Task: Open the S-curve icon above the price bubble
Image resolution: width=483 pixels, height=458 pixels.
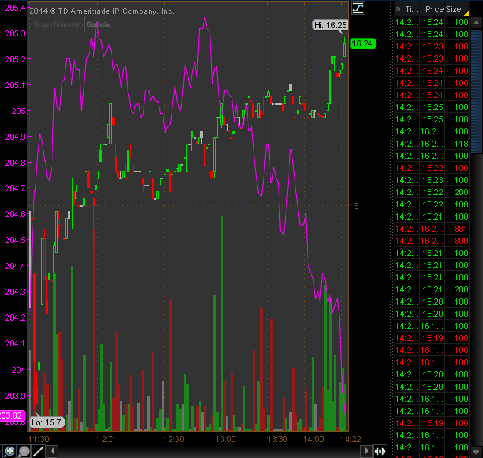Action: point(358,8)
